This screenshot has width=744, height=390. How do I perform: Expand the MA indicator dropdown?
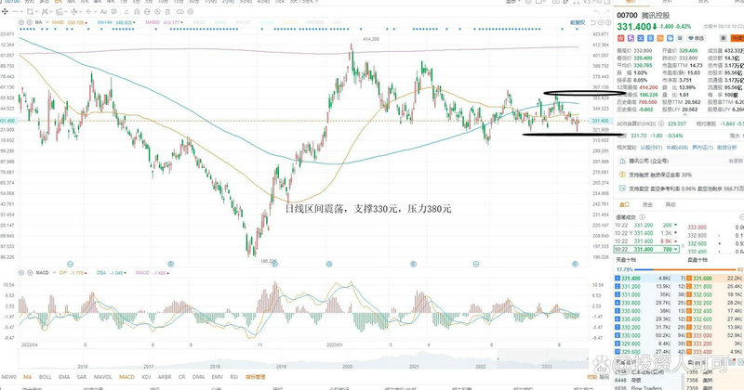click(x=46, y=22)
